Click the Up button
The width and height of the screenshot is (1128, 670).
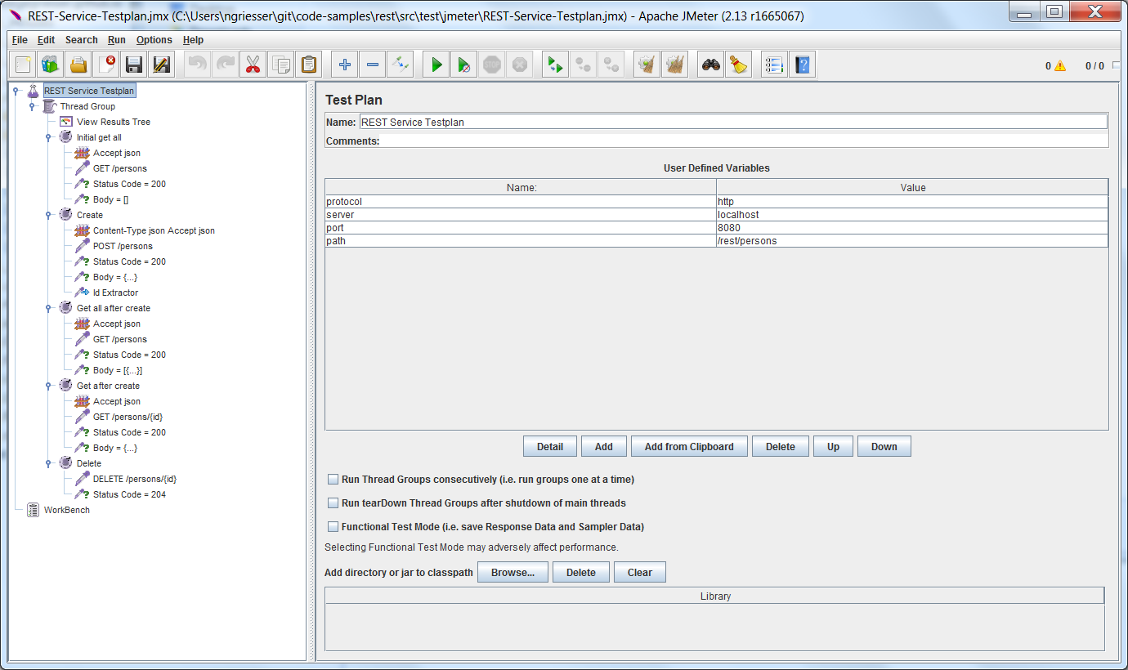coord(833,446)
